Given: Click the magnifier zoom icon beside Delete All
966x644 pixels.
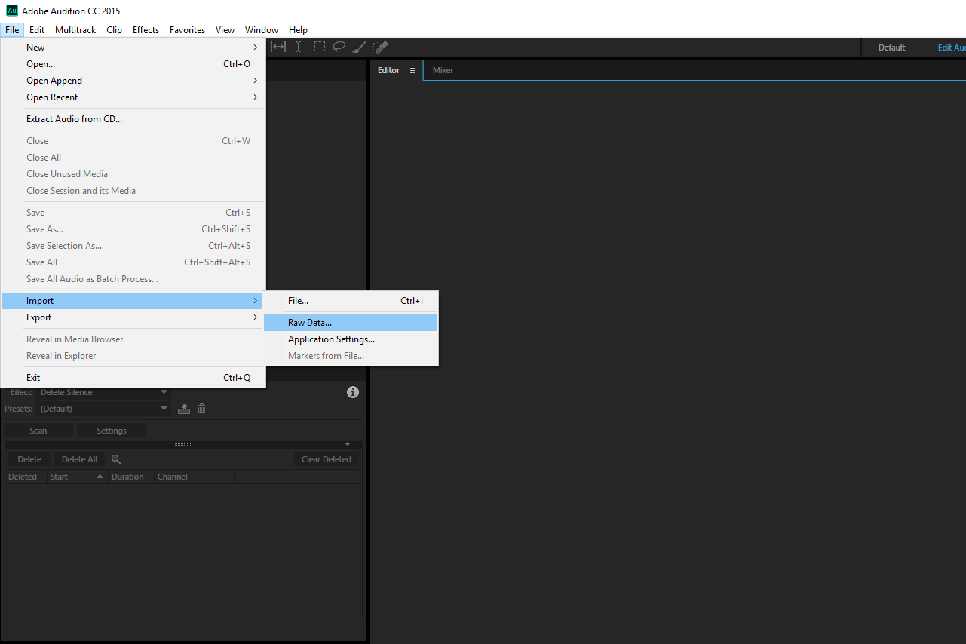Looking at the screenshot, I should pos(116,459).
